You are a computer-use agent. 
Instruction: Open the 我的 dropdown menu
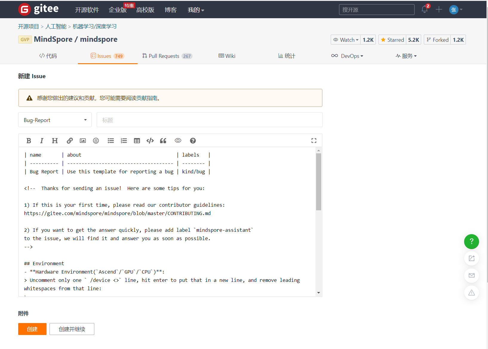click(x=196, y=10)
